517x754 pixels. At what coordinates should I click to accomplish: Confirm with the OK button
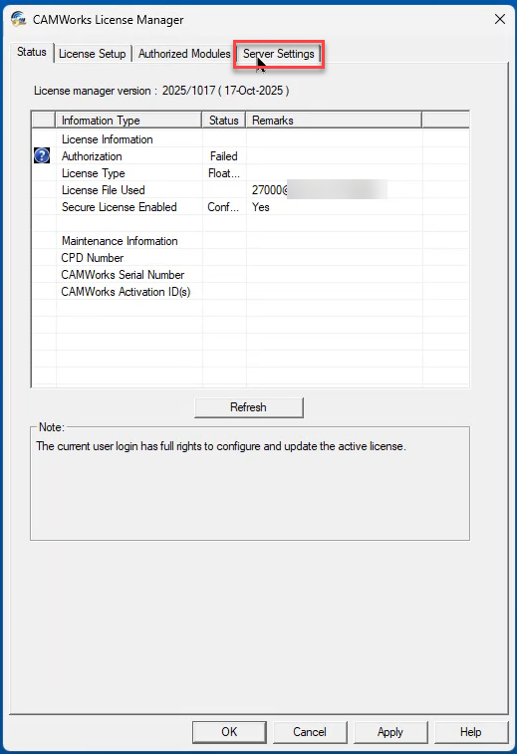click(x=229, y=732)
